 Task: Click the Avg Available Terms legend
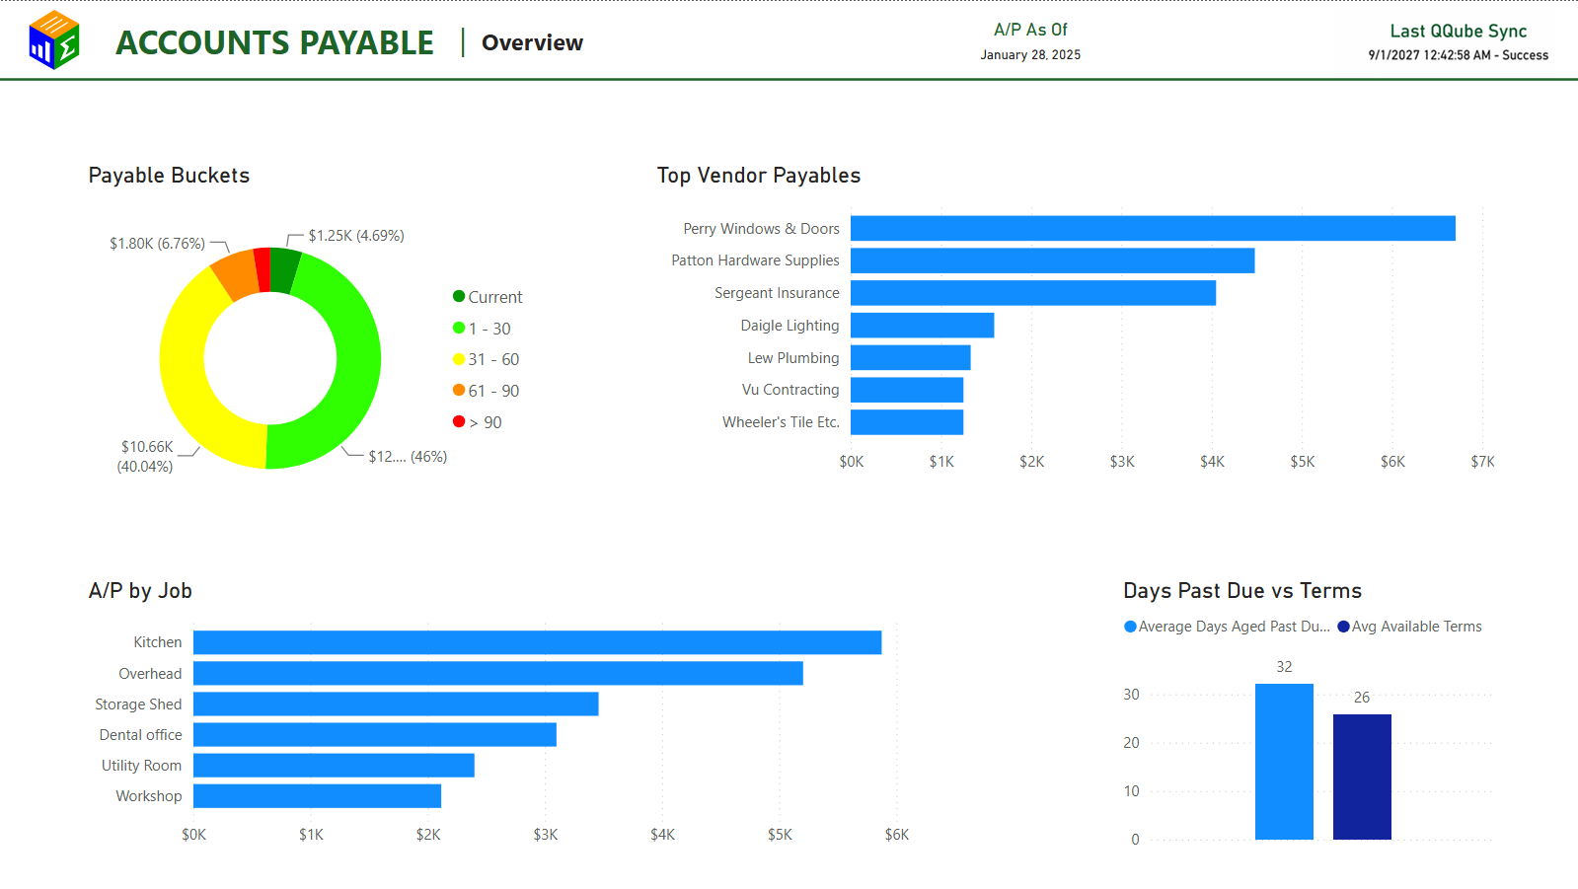click(1409, 627)
